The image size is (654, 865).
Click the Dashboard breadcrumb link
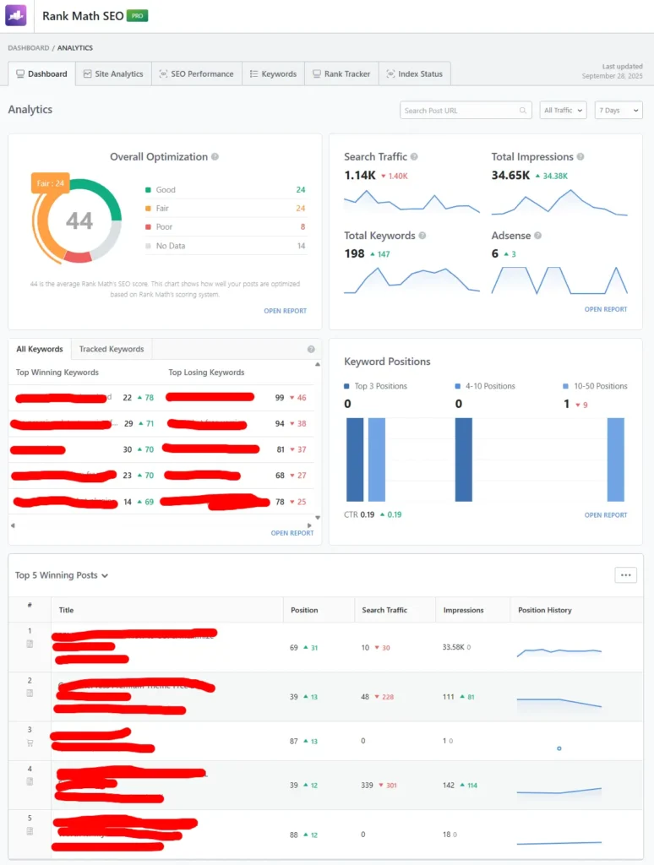[x=28, y=48]
